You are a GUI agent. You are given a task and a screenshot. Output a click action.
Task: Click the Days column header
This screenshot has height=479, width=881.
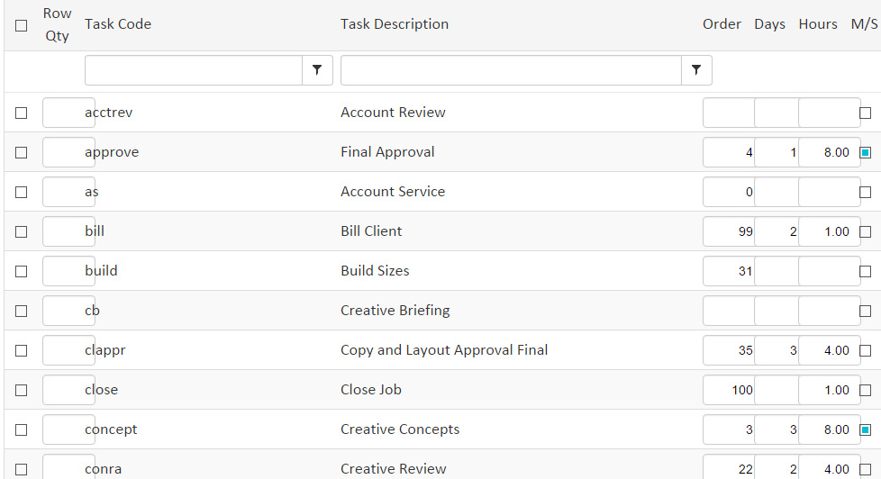point(769,24)
